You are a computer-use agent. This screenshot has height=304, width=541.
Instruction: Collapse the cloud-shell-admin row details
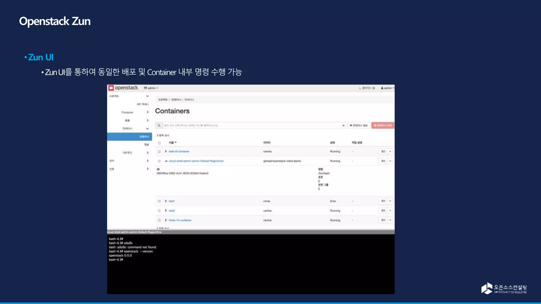pos(166,161)
